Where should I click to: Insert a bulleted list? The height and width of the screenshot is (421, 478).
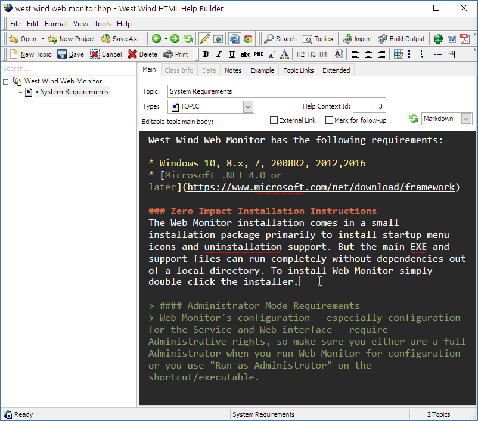point(412,54)
